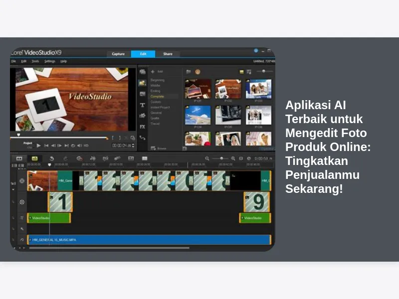Open the Settings menu
The width and height of the screenshot is (399, 299).
49,61
